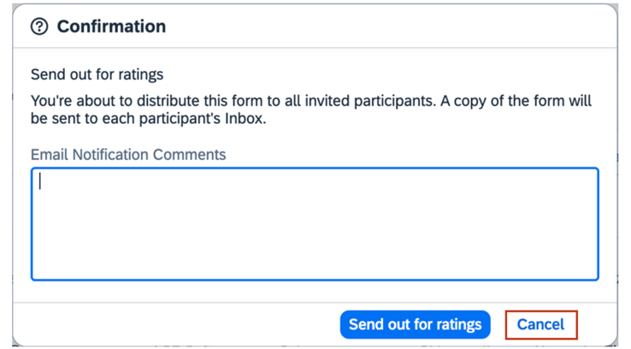Confirm distribution with blue Send out button
The width and height of the screenshot is (631, 349).
(415, 324)
